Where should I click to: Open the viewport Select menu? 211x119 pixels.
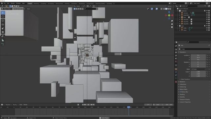tap(20, 9)
